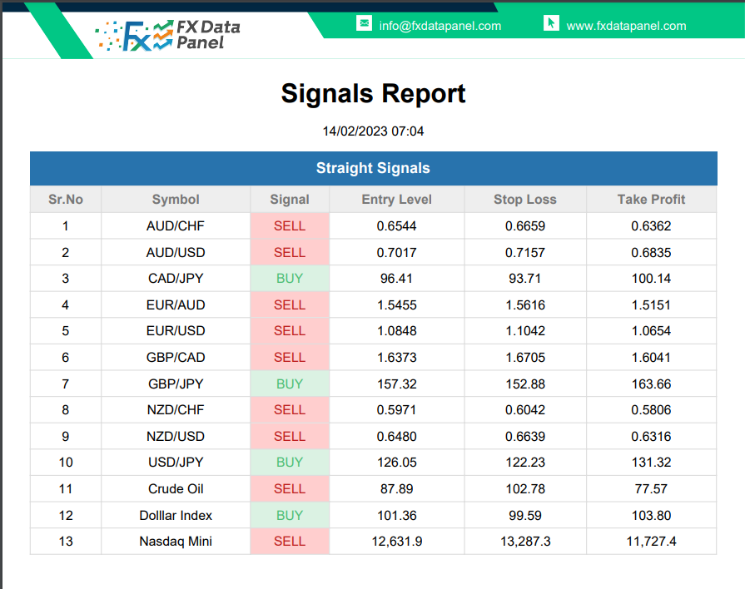Visit the www.fxdatapanel.com link
Image resolution: width=745 pixels, height=589 pixels.
626,26
